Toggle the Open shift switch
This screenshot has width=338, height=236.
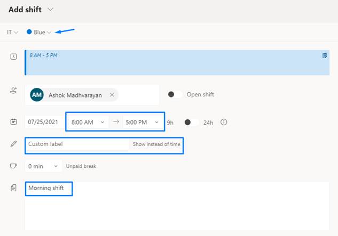pyautogui.click(x=175, y=94)
